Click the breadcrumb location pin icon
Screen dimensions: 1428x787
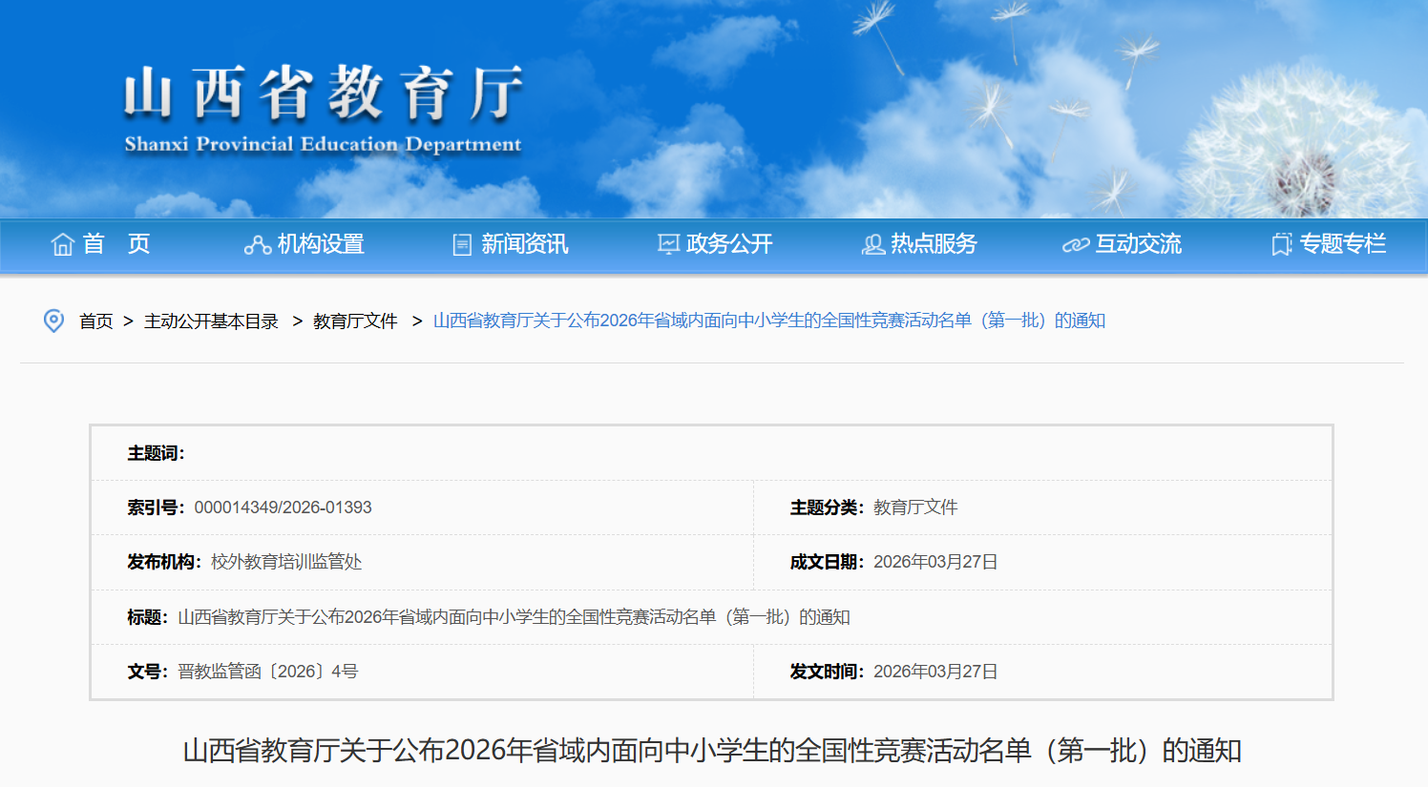(x=54, y=321)
